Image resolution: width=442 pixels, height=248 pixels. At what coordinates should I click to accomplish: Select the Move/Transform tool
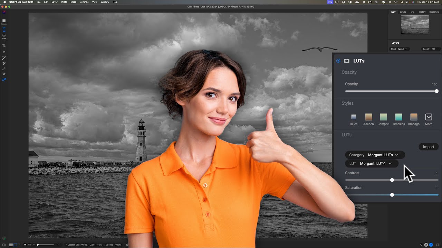click(x=4, y=51)
